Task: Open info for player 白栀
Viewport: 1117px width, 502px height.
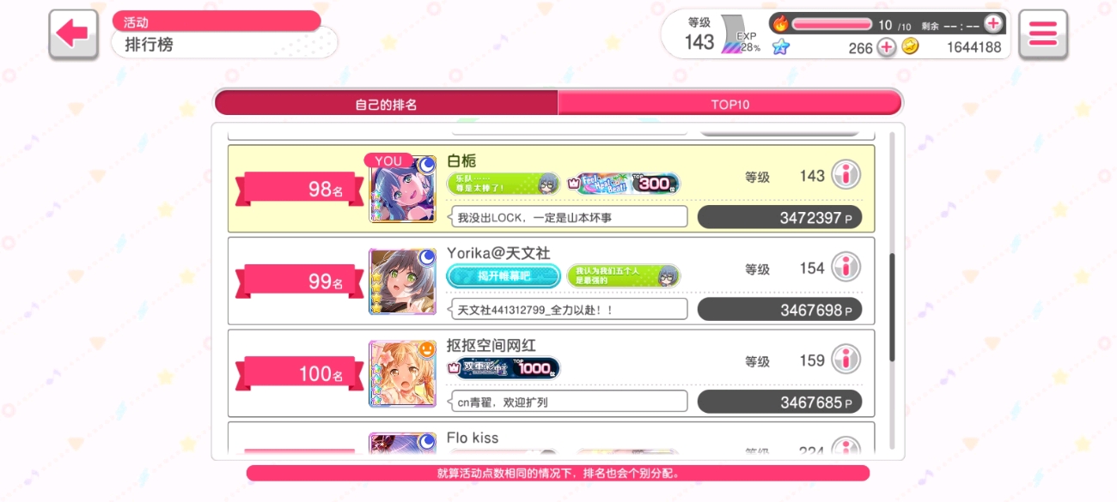Action: (846, 175)
